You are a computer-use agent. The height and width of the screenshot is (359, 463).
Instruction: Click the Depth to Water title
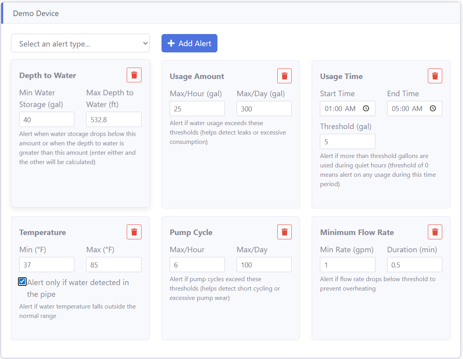(x=48, y=75)
